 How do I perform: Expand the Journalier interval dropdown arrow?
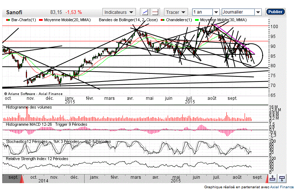[x=258, y=12]
